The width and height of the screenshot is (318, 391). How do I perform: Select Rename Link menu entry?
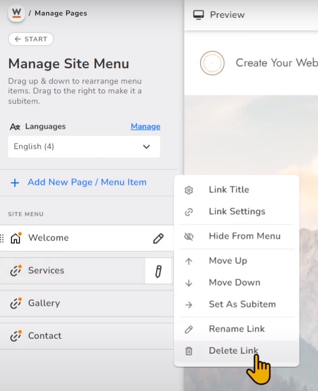(237, 329)
